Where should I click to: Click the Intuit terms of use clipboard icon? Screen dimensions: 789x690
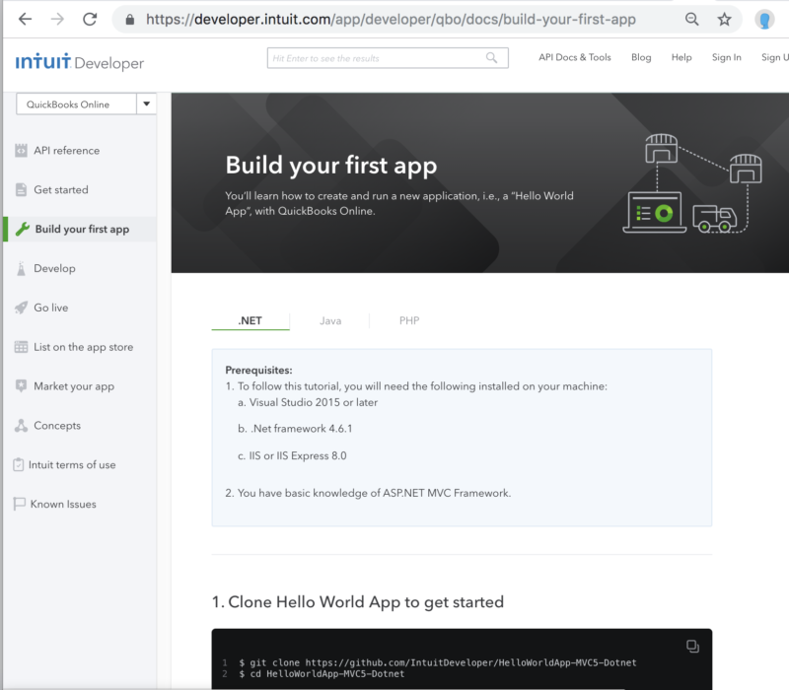[x=18, y=464]
